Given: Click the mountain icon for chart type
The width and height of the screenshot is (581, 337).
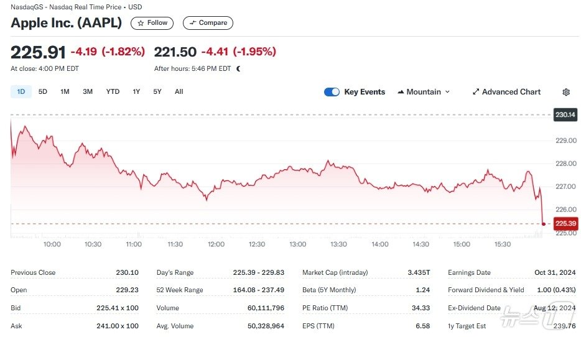Looking at the screenshot, I should click(401, 92).
